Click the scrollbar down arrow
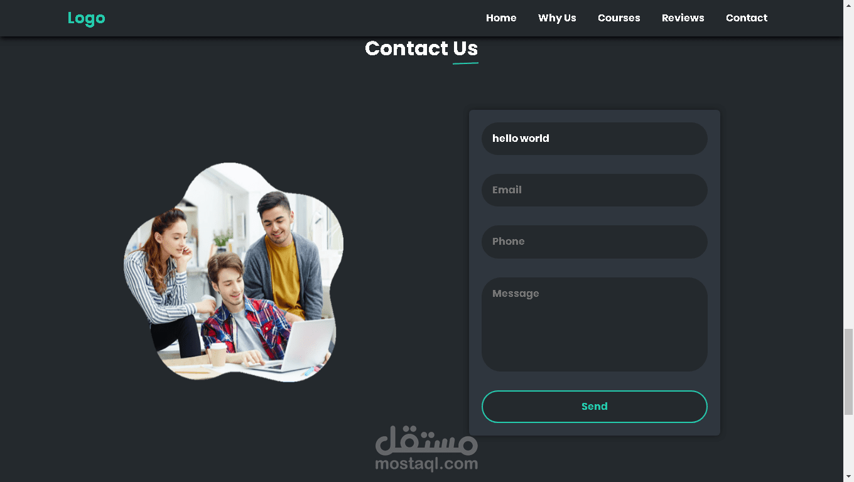 coord(848,476)
